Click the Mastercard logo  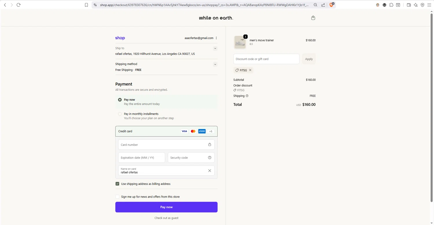pyautogui.click(x=193, y=131)
